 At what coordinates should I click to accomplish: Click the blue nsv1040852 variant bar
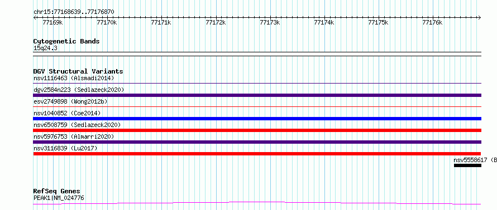[257, 119]
